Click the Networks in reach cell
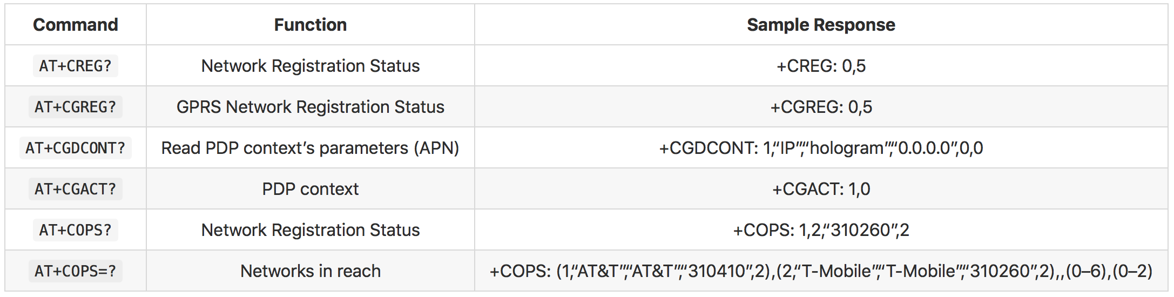The image size is (1174, 297). 311,271
